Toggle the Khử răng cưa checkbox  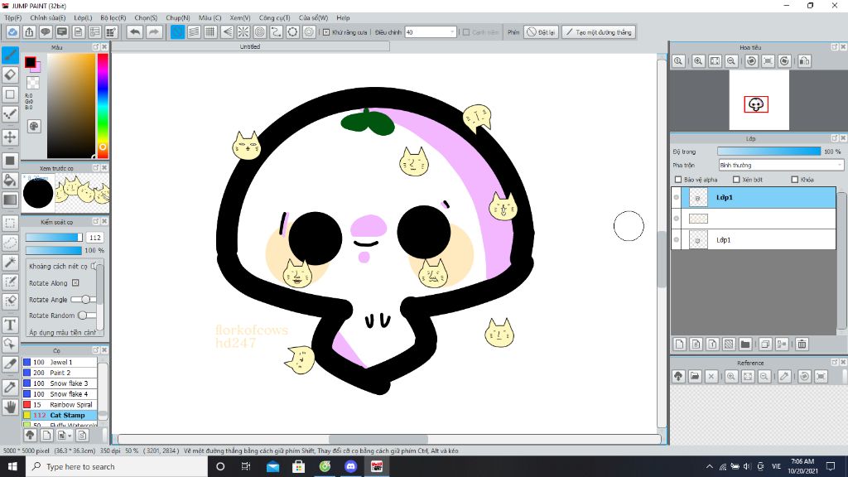(326, 32)
